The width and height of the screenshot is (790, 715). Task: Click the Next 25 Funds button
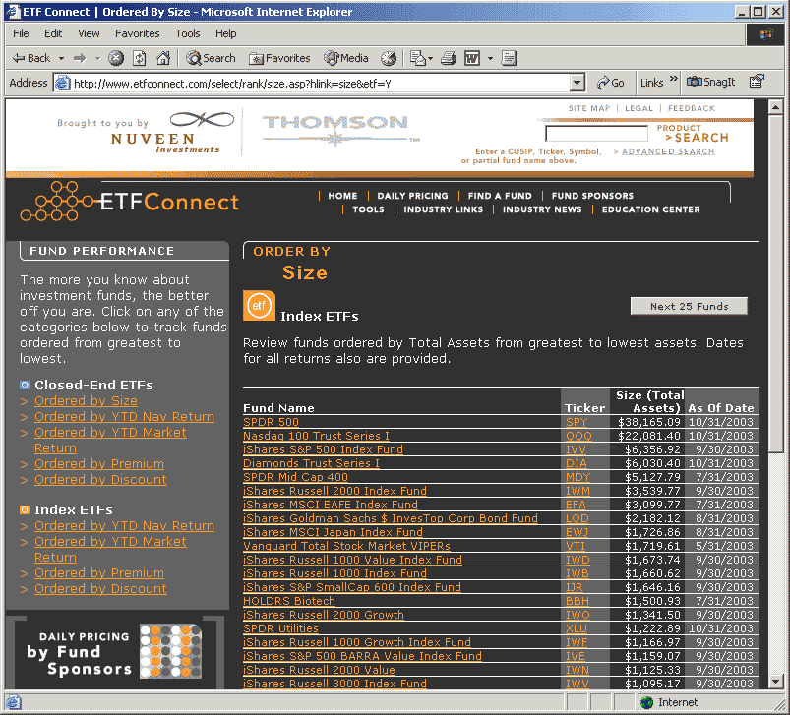tap(689, 306)
